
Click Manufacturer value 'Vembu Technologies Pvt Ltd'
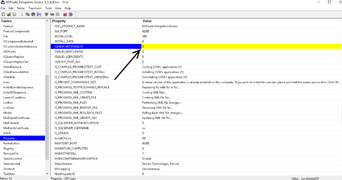(160, 164)
